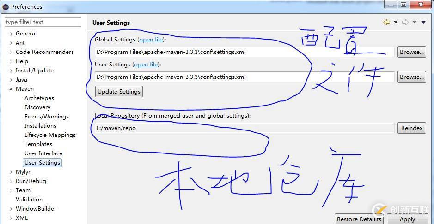Open Maven User Interface page

tap(43, 153)
